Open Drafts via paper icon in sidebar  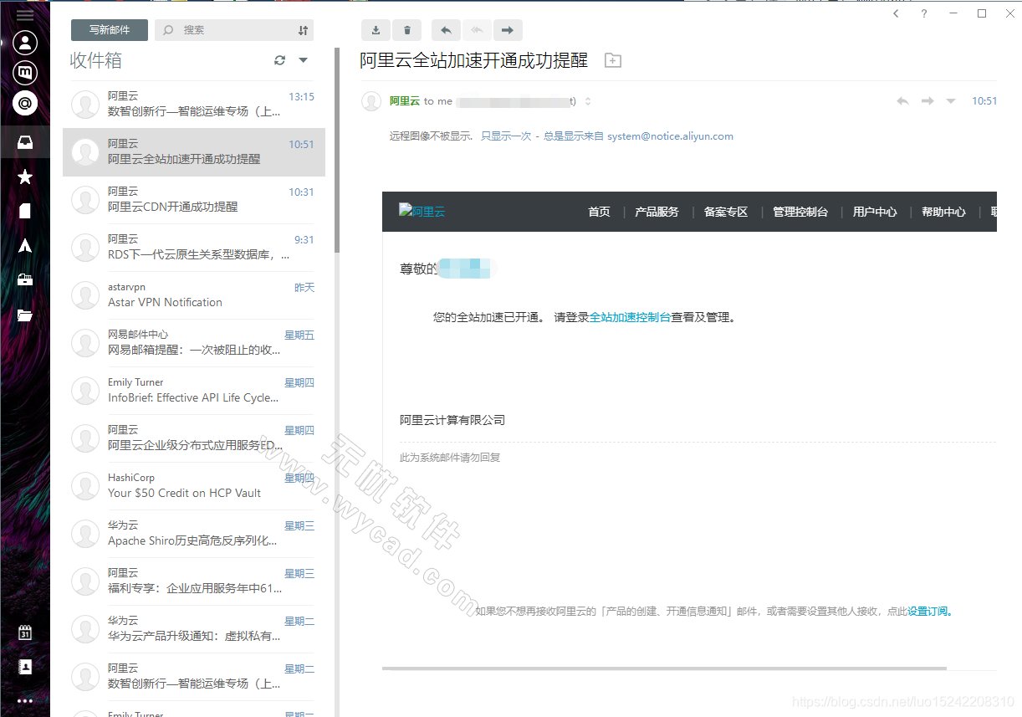tap(25, 208)
